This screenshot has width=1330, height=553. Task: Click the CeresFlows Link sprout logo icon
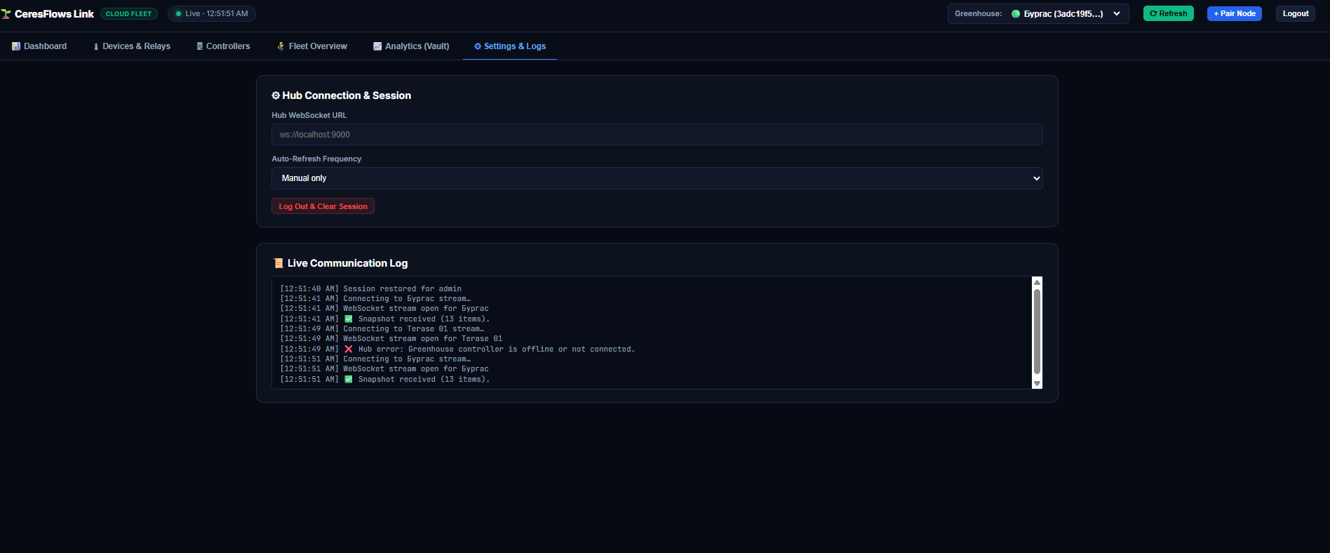point(6,14)
